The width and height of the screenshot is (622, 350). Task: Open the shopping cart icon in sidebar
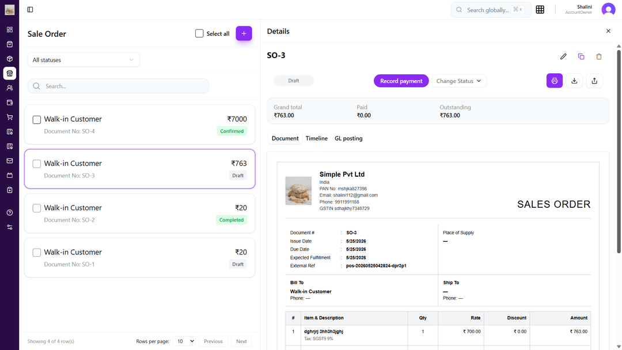coord(10,117)
